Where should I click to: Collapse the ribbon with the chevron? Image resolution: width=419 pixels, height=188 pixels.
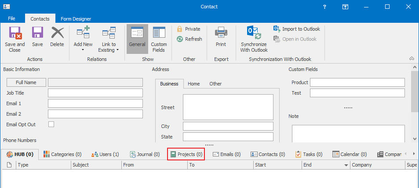click(412, 59)
